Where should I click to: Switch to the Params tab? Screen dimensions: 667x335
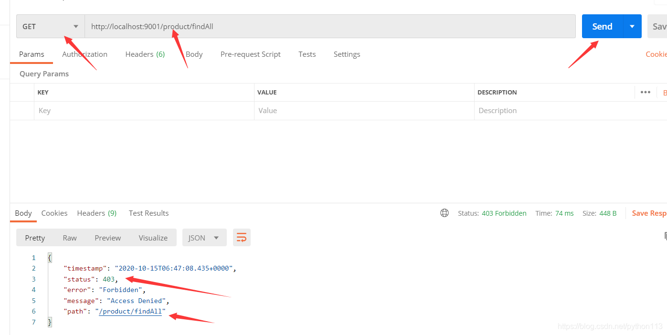point(32,54)
